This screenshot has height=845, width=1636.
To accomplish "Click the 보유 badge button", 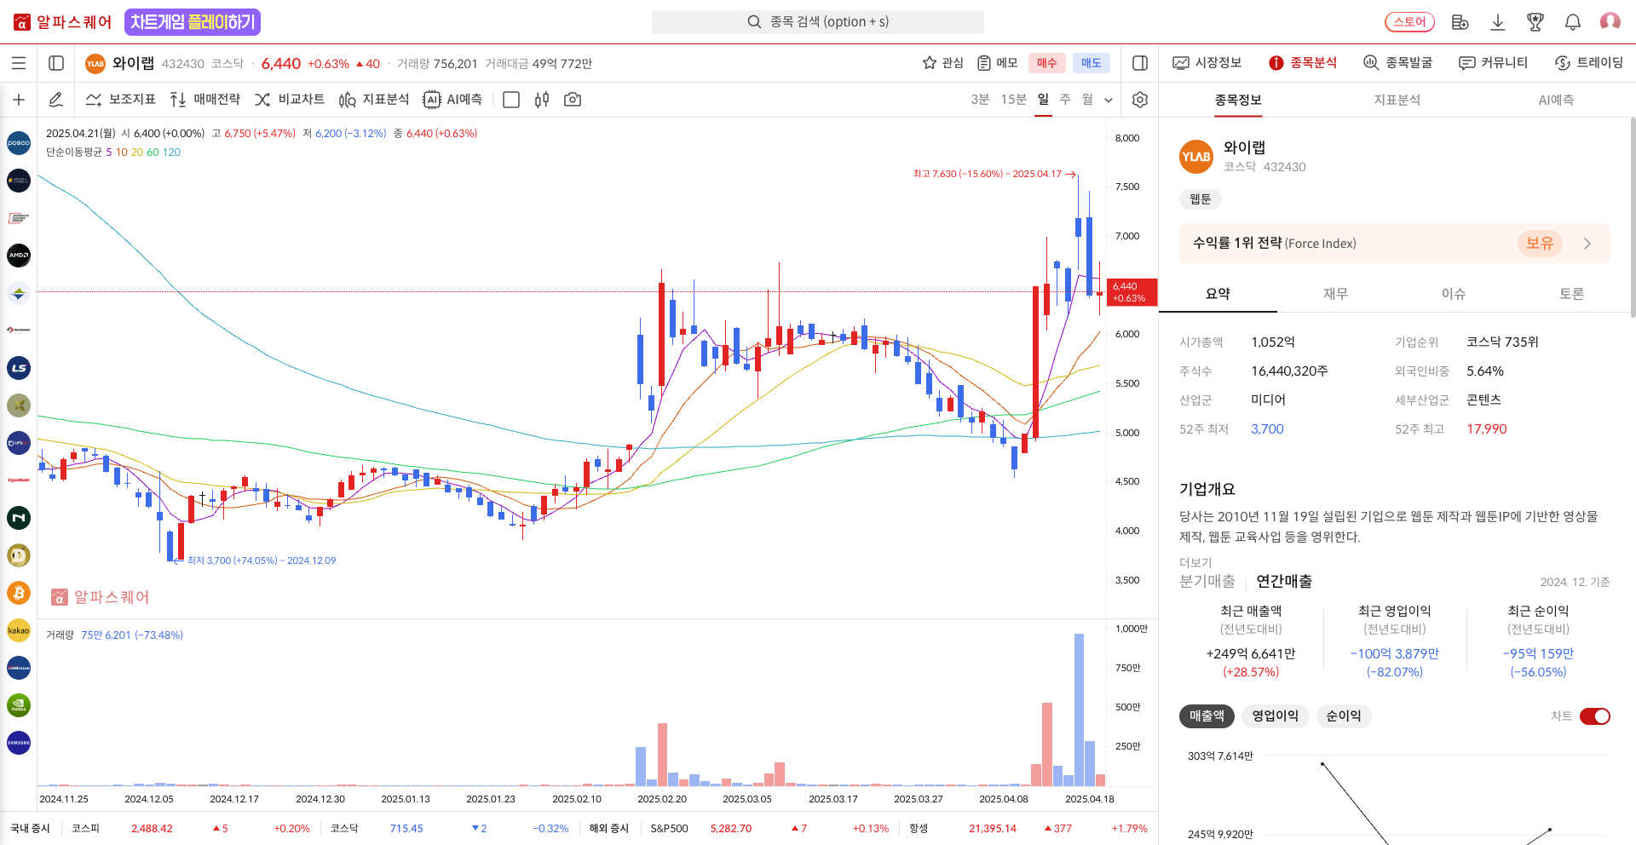I will [1540, 244].
